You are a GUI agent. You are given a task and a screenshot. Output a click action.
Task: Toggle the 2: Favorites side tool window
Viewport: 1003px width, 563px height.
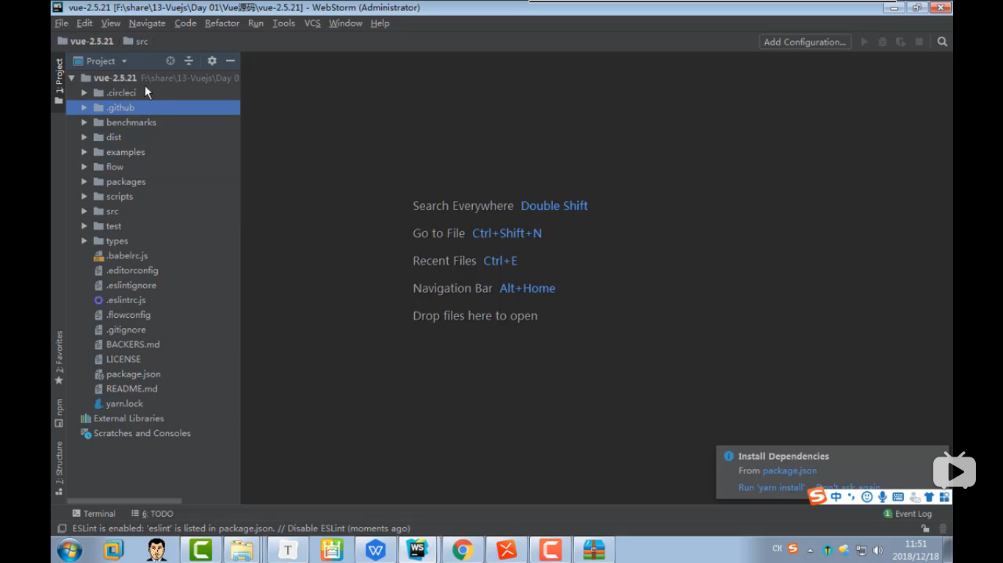(59, 357)
